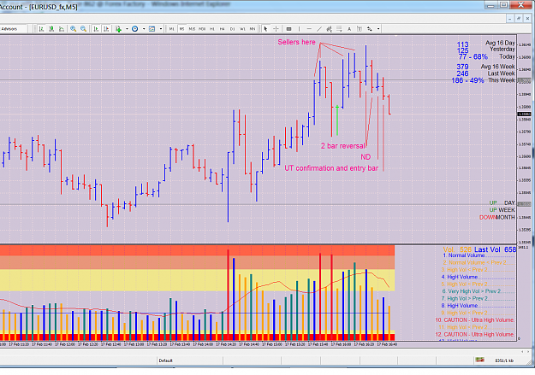The width and height of the screenshot is (535, 375).
Task: Click the 'ND' chart annotation
Action: (366, 156)
